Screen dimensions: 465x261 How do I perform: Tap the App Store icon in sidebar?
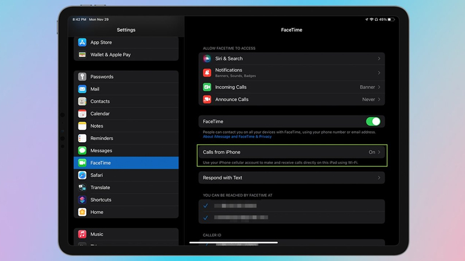(82, 42)
